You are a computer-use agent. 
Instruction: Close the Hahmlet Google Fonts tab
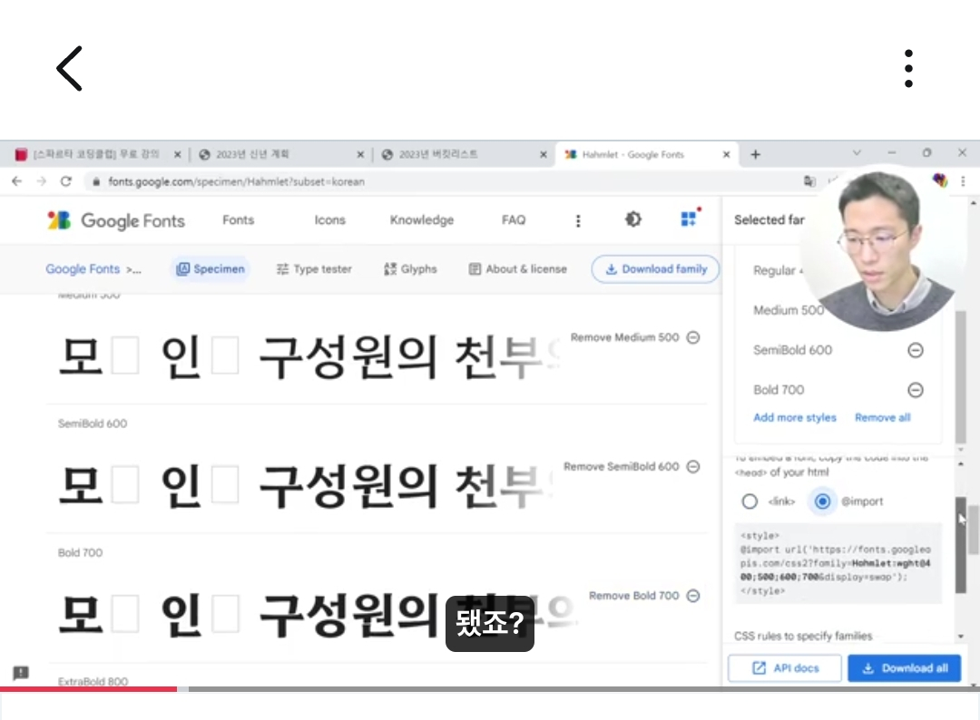tap(726, 154)
